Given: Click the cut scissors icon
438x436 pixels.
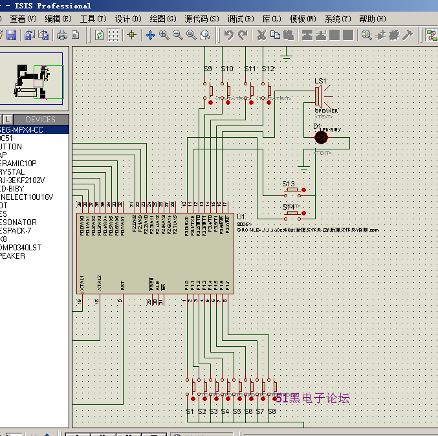Looking at the screenshot, I should point(261,35).
